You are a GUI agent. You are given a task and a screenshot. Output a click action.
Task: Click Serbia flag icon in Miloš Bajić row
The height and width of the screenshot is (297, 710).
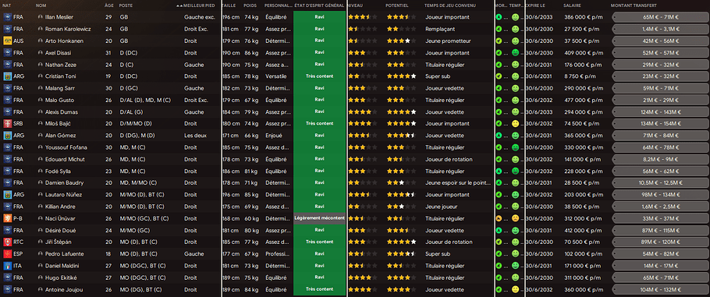click(x=7, y=124)
